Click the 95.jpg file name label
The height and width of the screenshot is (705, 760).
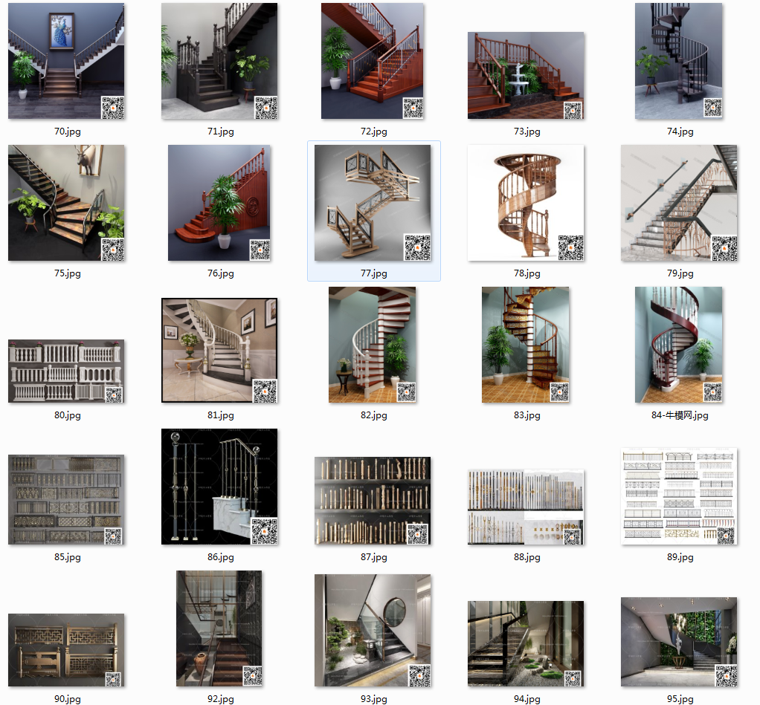[x=680, y=699]
